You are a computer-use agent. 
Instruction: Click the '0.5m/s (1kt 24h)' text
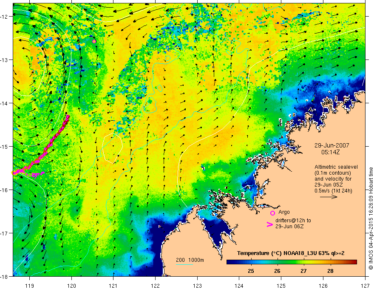[333, 191]
